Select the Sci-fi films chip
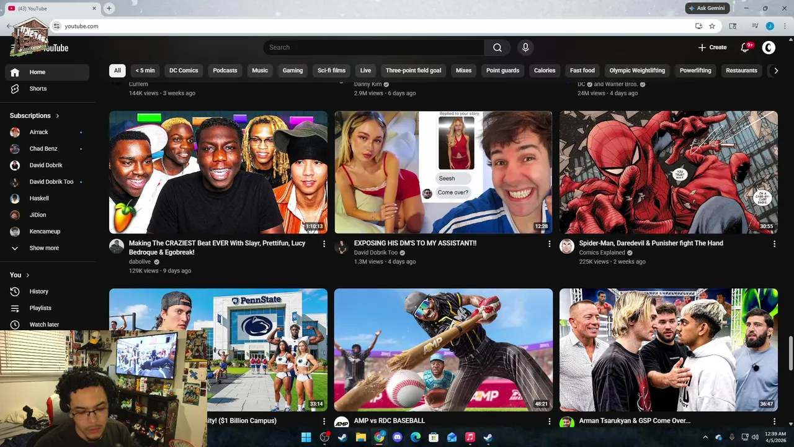The image size is (794, 447). point(331,71)
